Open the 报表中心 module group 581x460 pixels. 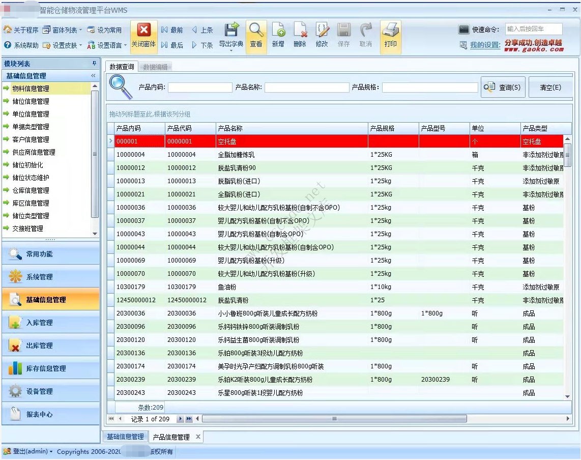(51, 414)
